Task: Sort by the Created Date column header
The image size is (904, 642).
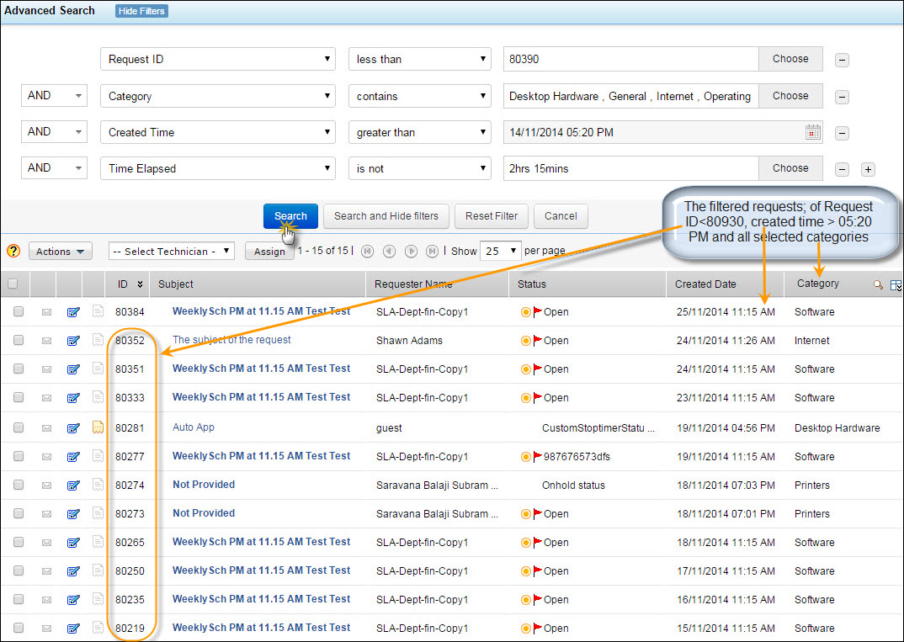Action: [705, 284]
